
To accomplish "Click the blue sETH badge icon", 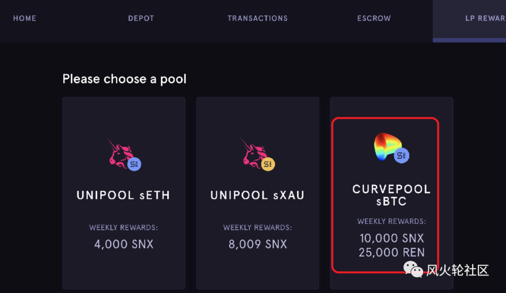I will [134, 164].
